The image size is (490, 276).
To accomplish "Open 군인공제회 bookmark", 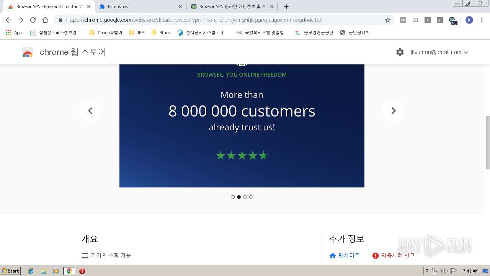I will tap(355, 33).
